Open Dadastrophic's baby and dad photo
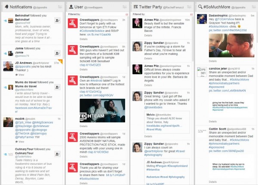Viewport: 258px width, 185px height. pos(231,45)
